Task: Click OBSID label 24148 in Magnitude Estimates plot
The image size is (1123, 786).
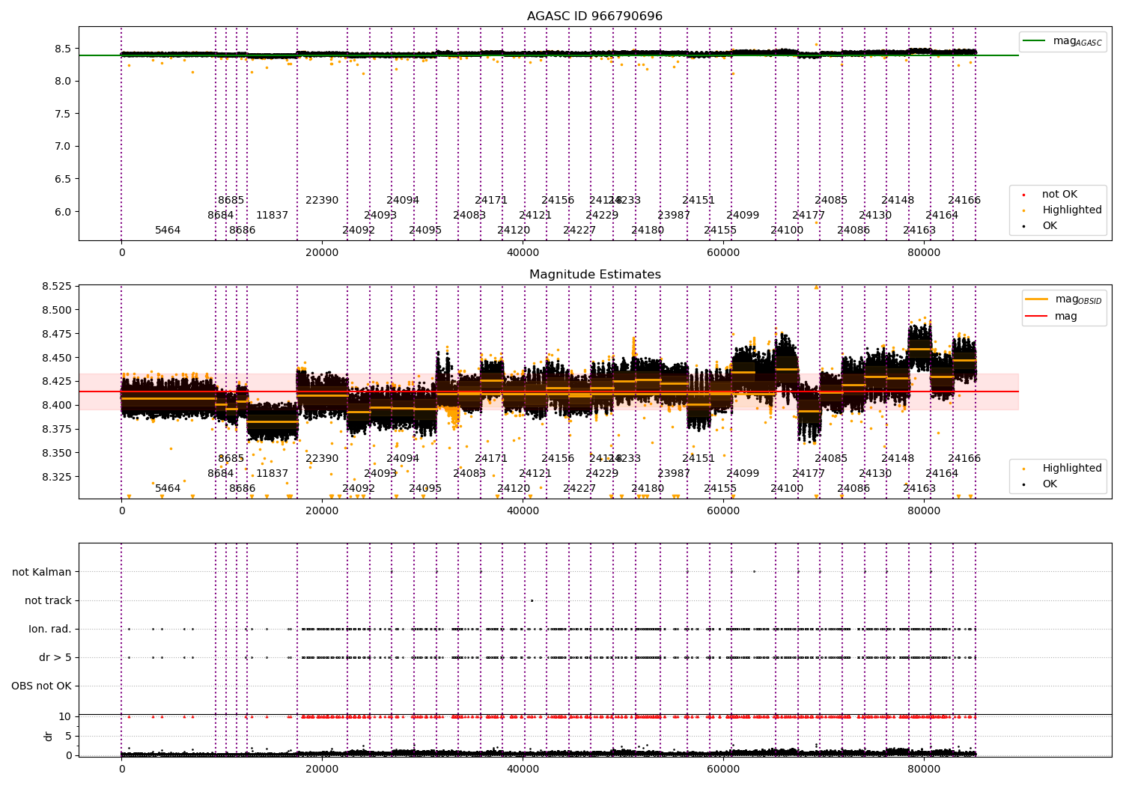Action: (x=898, y=459)
